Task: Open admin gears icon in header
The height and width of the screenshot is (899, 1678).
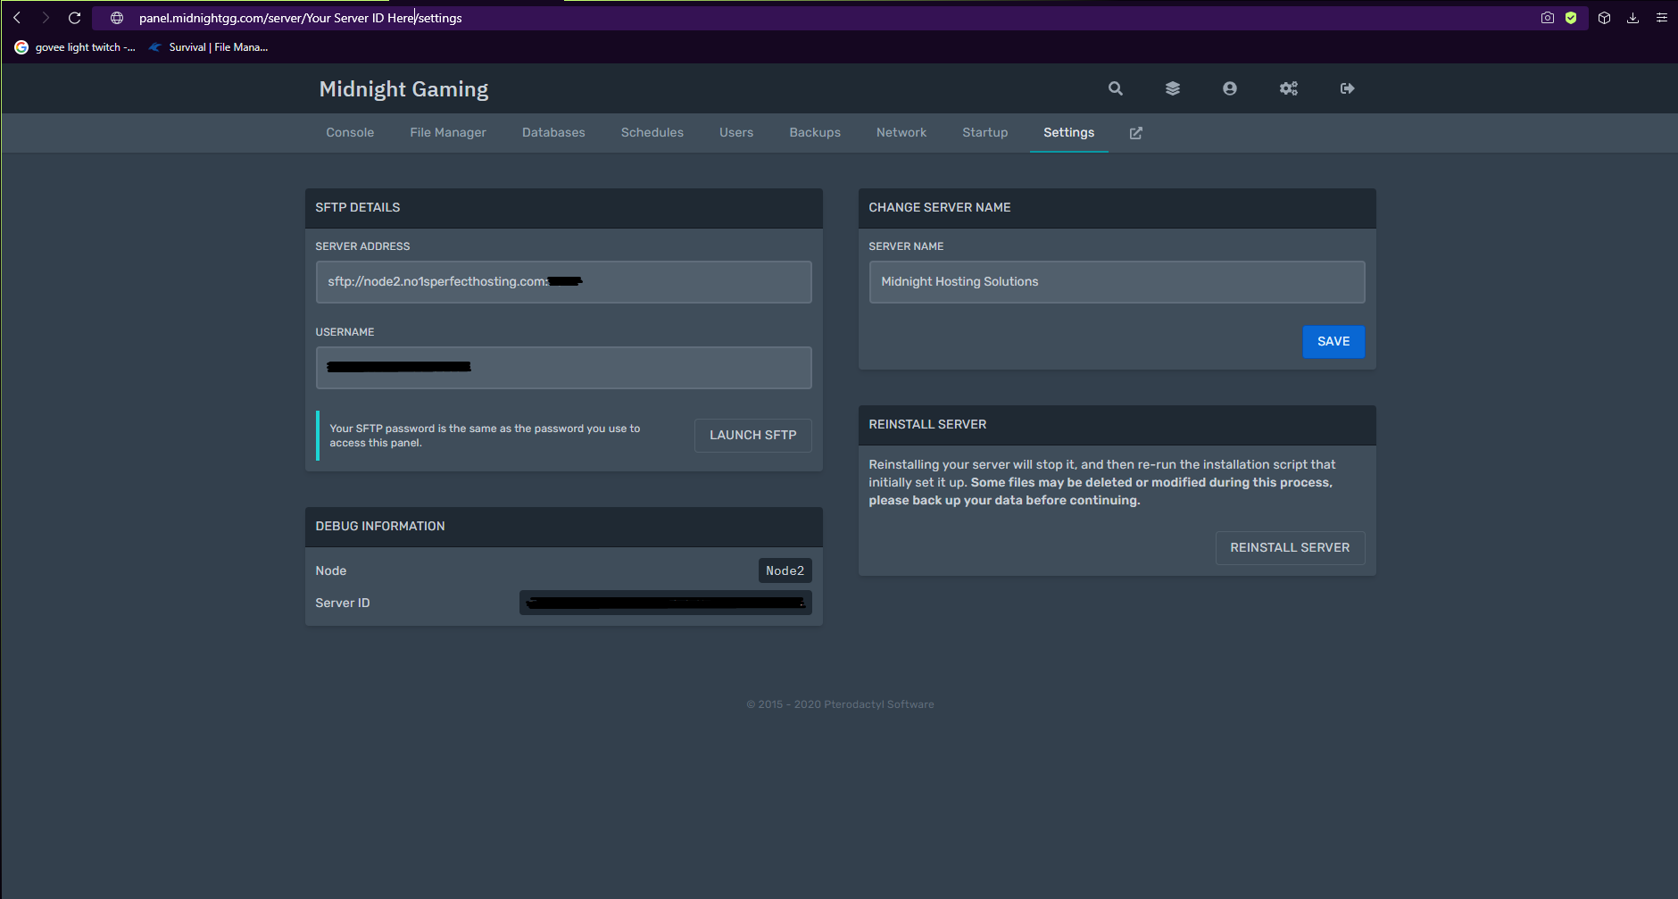Action: pos(1289,88)
